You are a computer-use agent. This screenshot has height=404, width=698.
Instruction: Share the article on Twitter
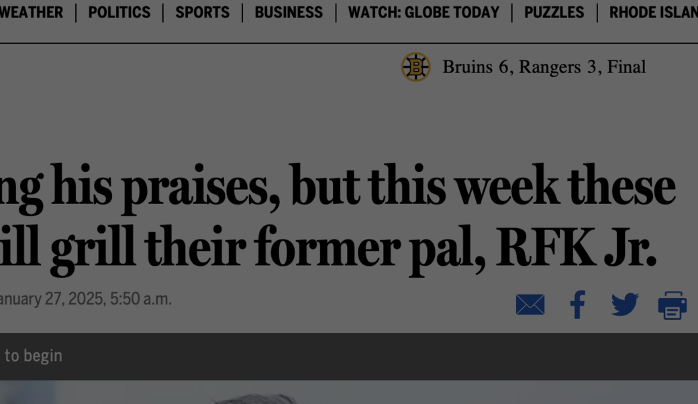(624, 305)
